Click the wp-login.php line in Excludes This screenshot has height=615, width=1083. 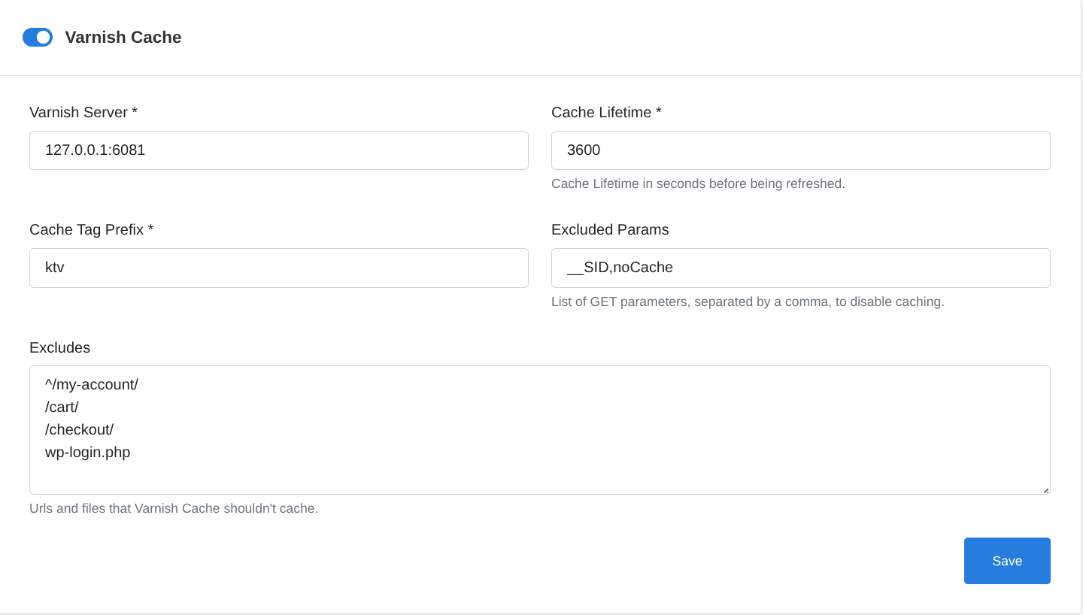88,452
